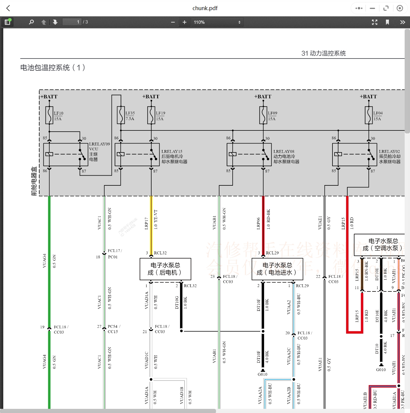
Task: Go to the next page
Action: click(55, 22)
